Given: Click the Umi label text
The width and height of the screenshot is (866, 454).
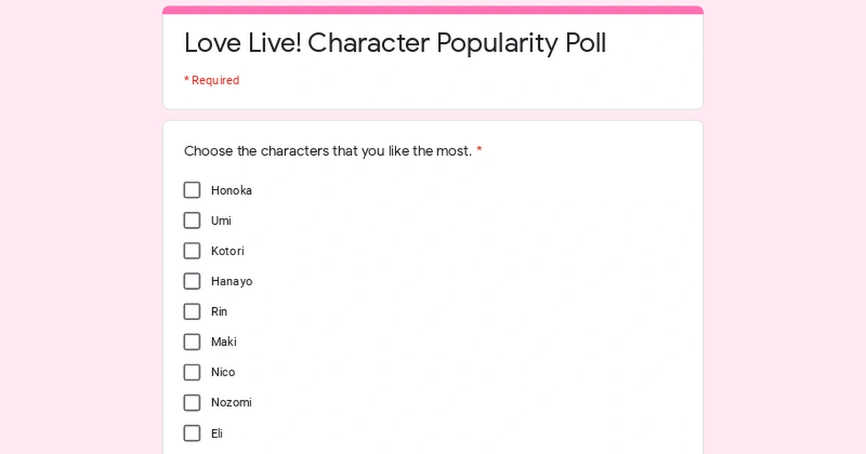Looking at the screenshot, I should pyautogui.click(x=222, y=221).
